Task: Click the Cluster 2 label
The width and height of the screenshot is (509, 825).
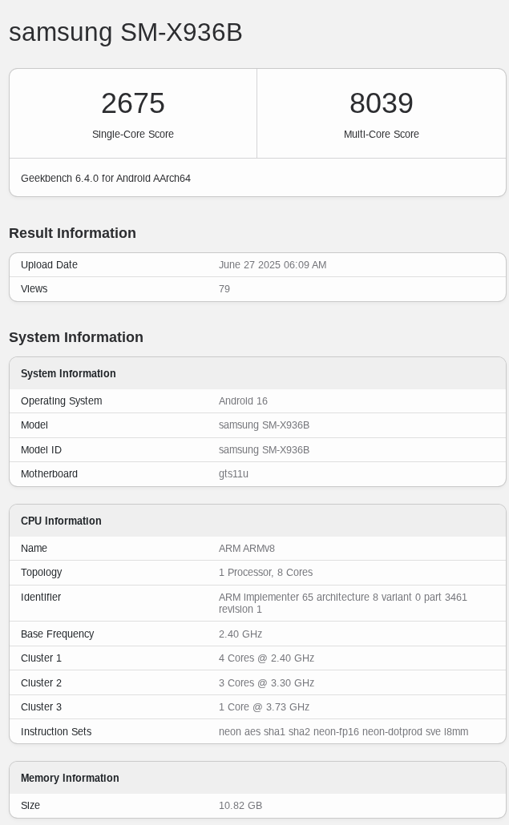Action: (x=41, y=683)
